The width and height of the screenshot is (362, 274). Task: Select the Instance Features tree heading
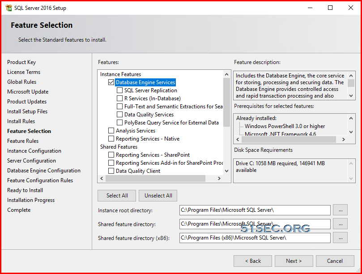(120, 74)
